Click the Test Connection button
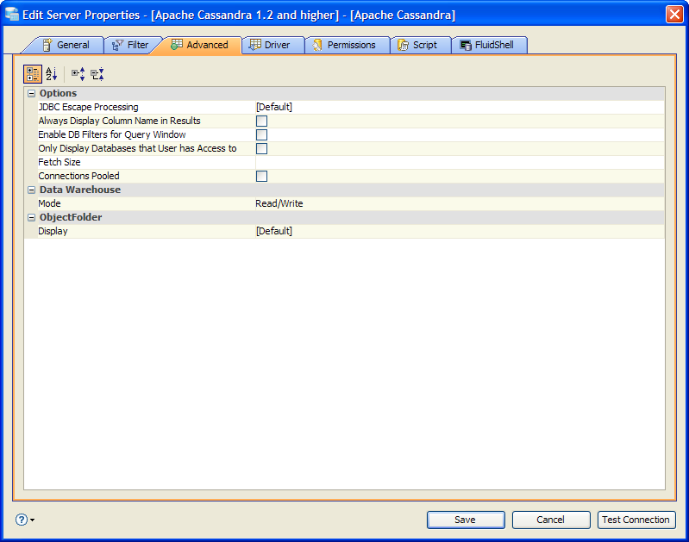 point(636,520)
